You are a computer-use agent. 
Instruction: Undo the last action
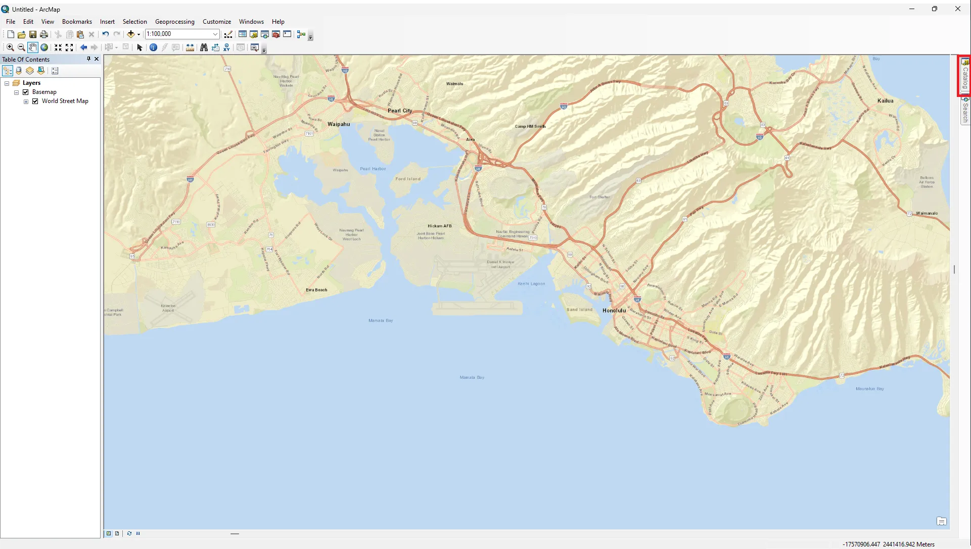105,34
